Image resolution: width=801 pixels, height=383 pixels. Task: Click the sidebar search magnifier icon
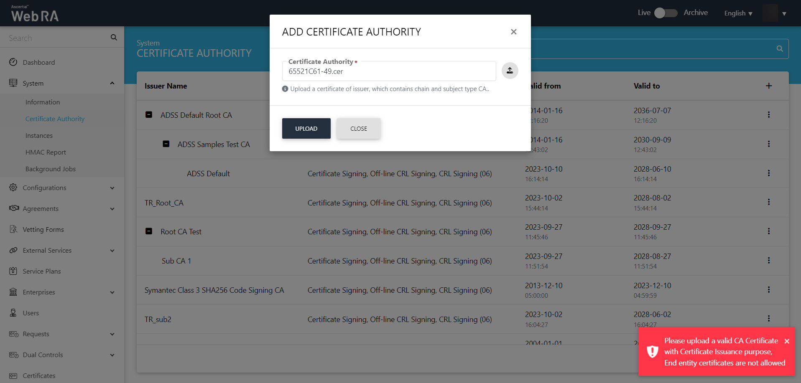point(114,38)
